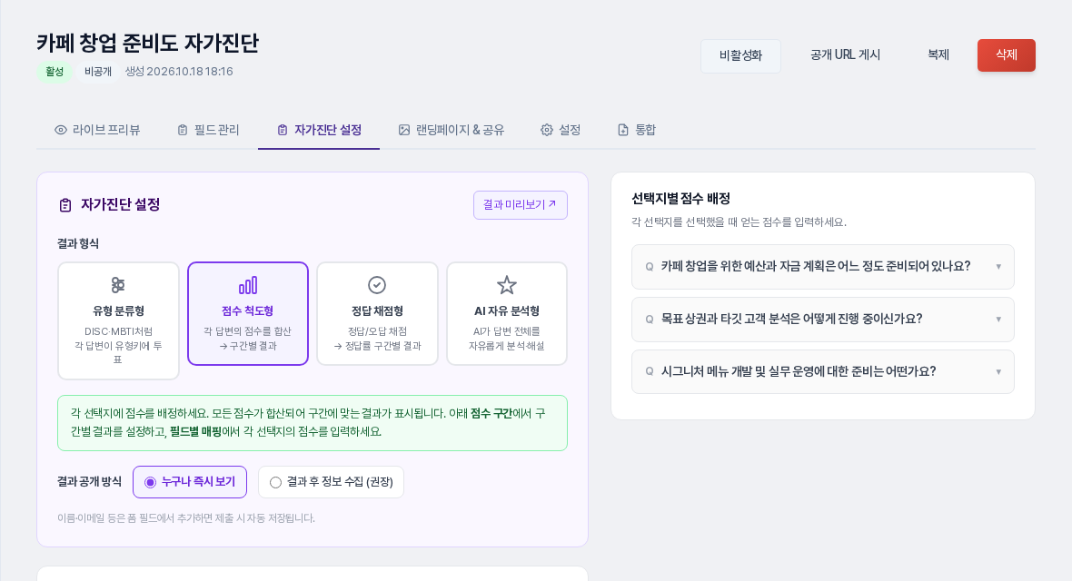Select 누구나 즉시 보기 radio option
The height and width of the screenshot is (581, 1072).
click(x=189, y=482)
